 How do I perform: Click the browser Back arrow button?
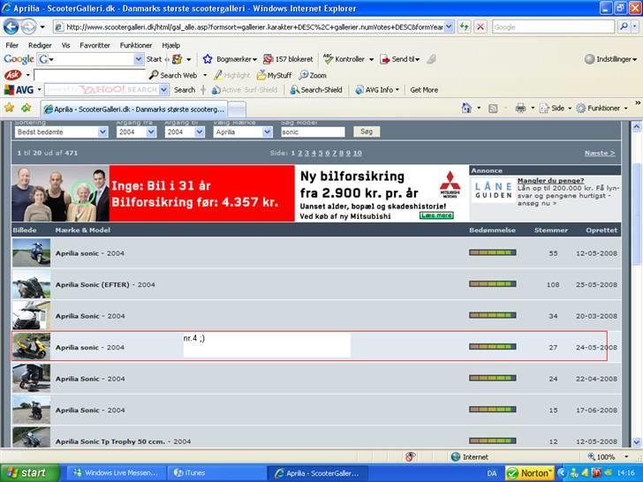pos(15,26)
